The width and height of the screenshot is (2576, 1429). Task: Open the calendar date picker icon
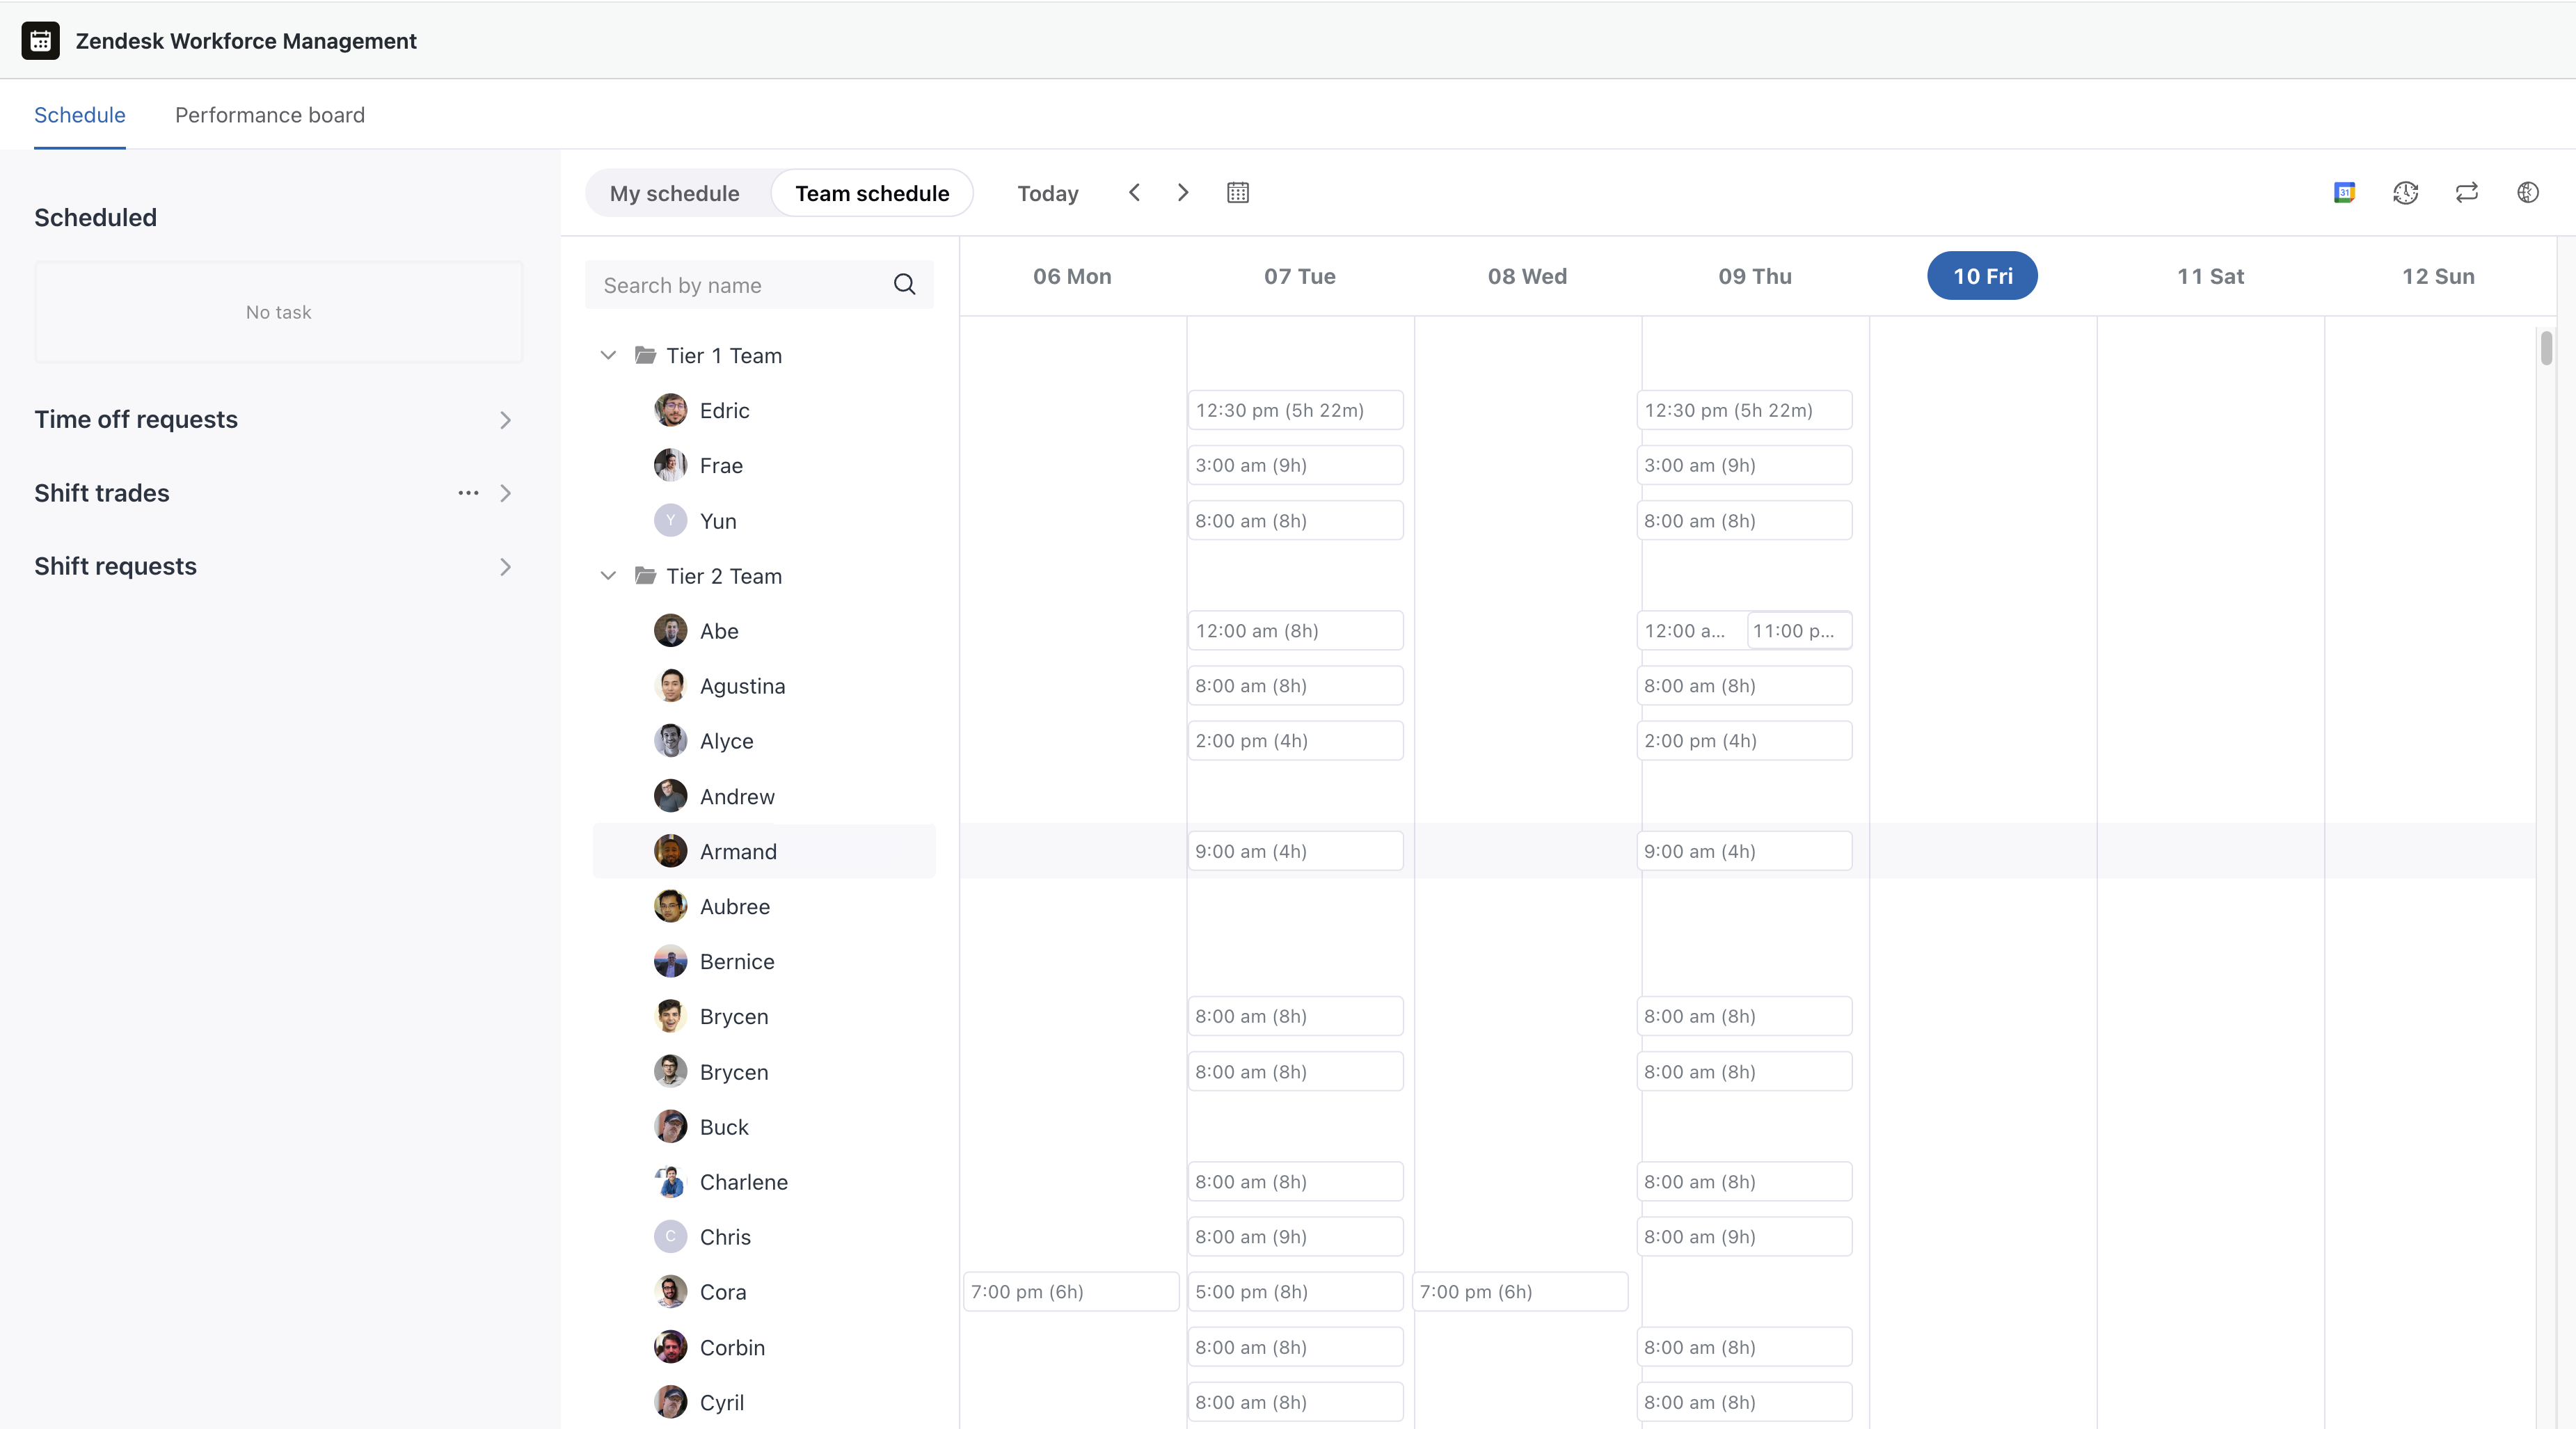1237,192
